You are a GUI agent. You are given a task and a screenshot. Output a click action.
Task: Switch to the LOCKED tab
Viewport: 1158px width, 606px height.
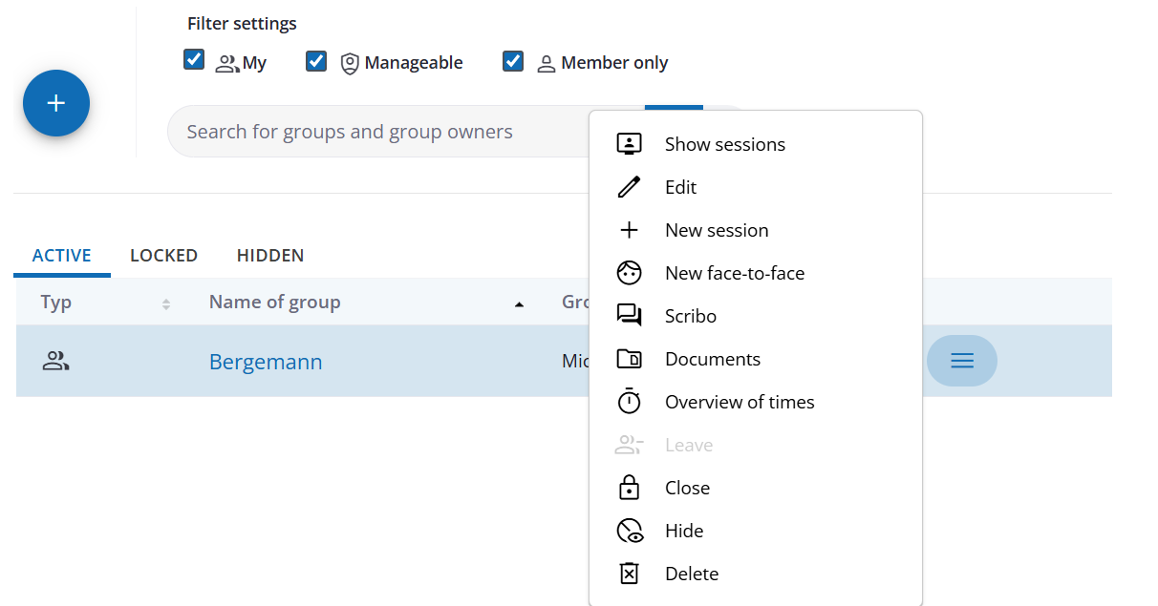(163, 255)
